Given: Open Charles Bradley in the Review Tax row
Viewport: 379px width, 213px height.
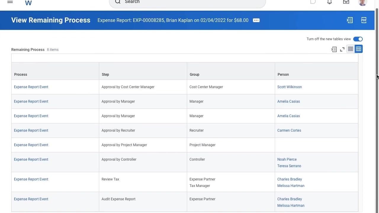Looking at the screenshot, I should tap(290, 179).
